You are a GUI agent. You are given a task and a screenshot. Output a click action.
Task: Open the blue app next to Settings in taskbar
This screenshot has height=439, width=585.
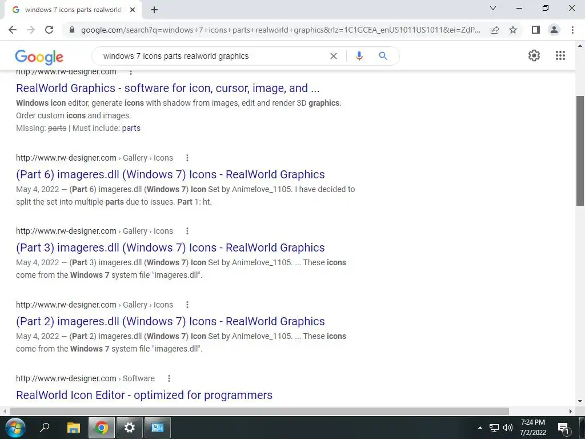(x=158, y=428)
